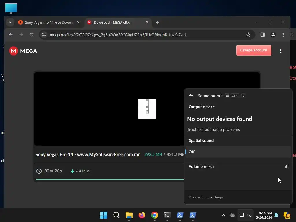Maximize the Chrome window
This screenshot has width=296, height=222.
pyautogui.click(x=270, y=22)
